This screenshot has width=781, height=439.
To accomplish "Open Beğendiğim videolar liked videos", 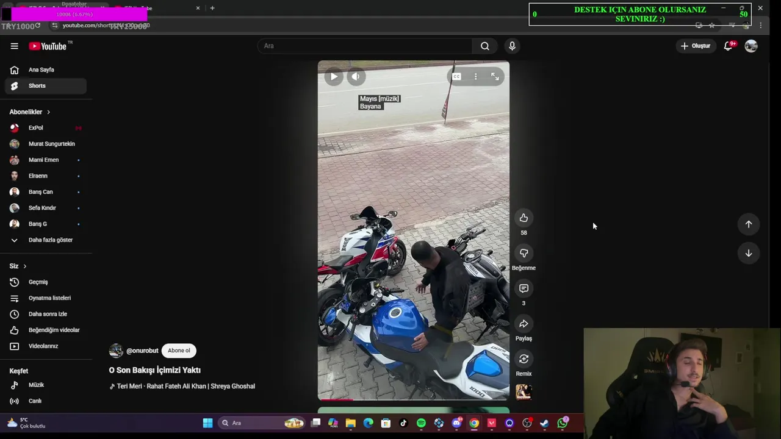I will [46, 330].
